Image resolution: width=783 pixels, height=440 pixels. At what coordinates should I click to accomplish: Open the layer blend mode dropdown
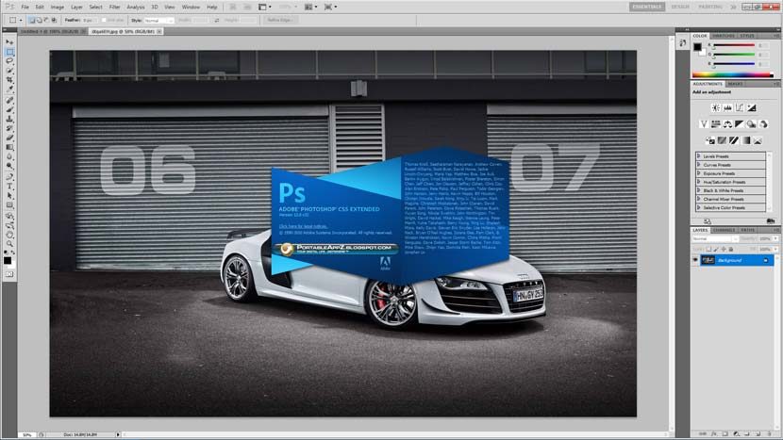[715, 239]
